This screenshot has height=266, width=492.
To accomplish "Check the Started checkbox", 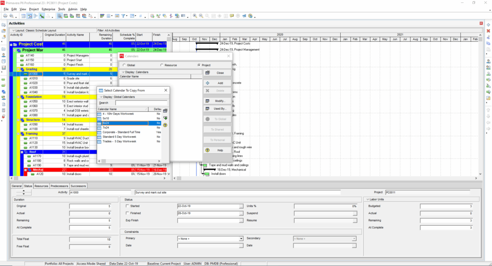I will point(127,206).
